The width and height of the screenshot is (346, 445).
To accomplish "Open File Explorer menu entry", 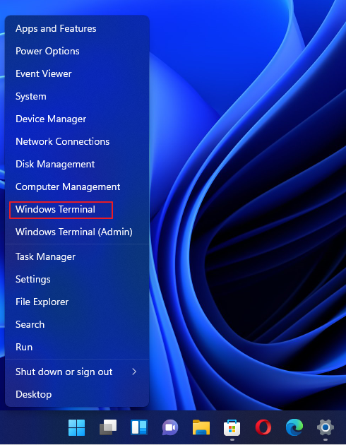I will point(77,302).
